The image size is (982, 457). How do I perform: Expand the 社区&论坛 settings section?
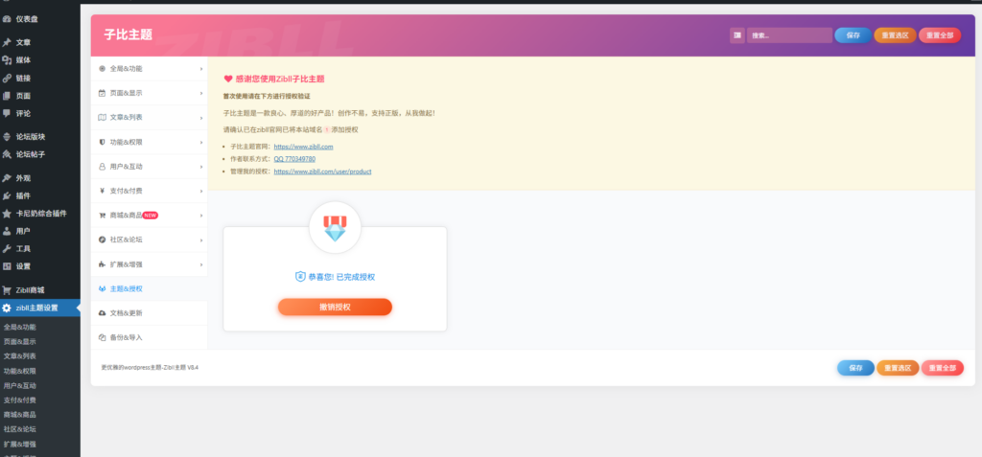click(150, 240)
